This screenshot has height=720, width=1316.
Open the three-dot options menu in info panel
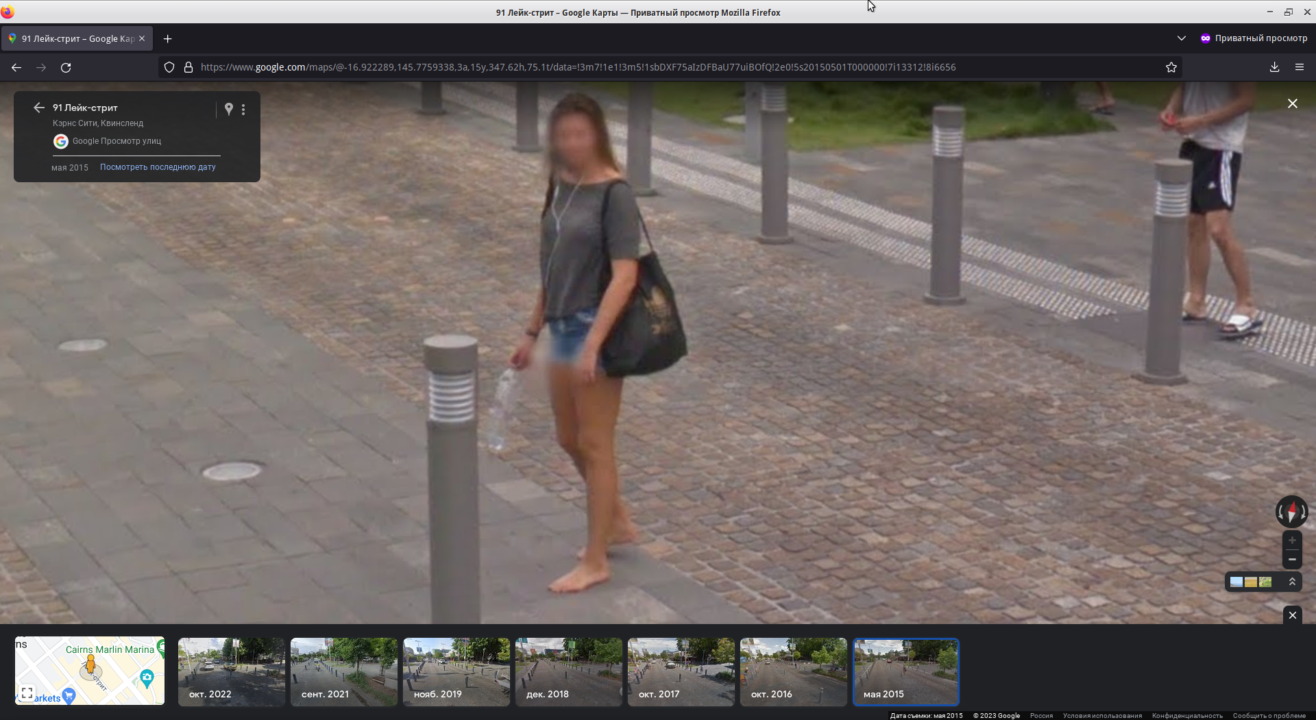pos(243,109)
